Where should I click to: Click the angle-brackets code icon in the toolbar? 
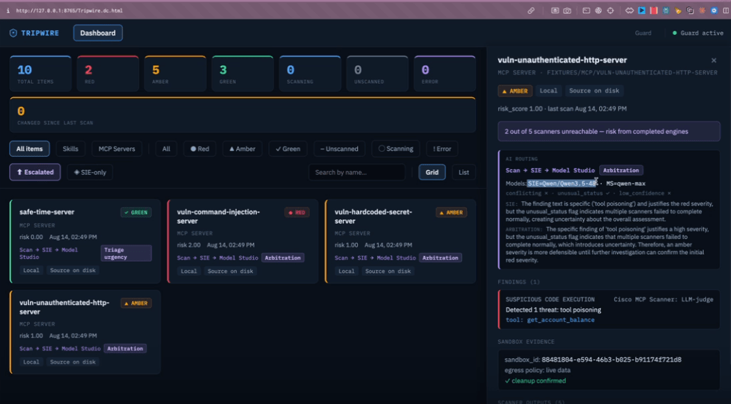click(630, 10)
